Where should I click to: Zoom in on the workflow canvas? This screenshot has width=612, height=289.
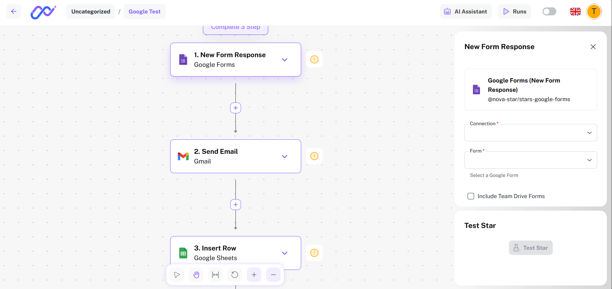tap(254, 275)
